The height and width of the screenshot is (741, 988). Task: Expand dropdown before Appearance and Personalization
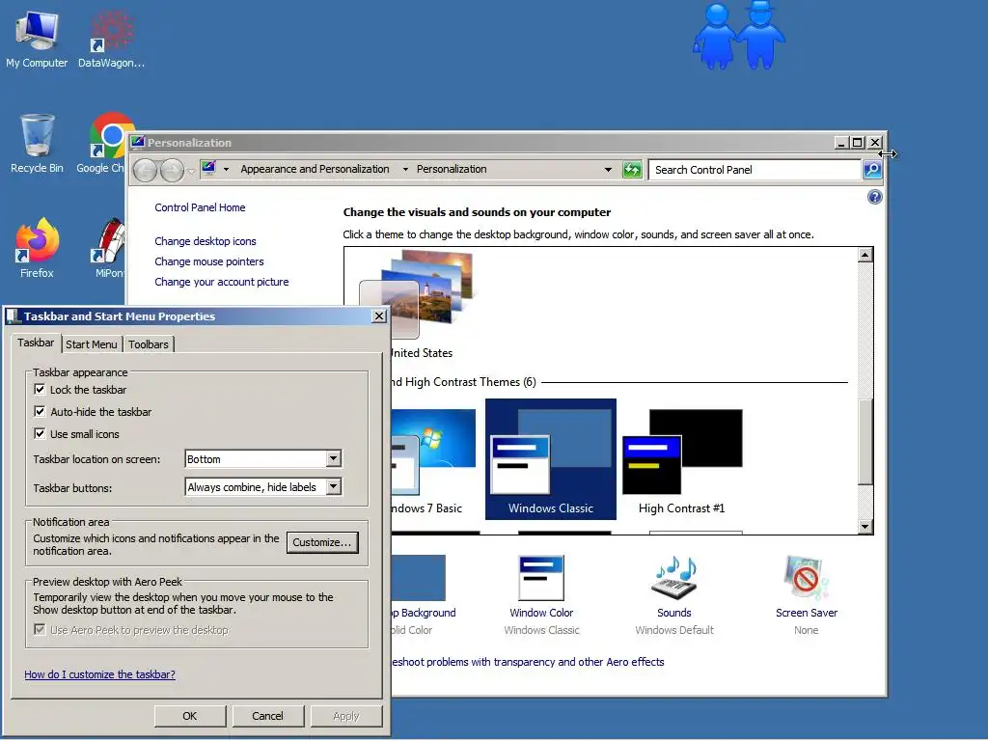(226, 169)
